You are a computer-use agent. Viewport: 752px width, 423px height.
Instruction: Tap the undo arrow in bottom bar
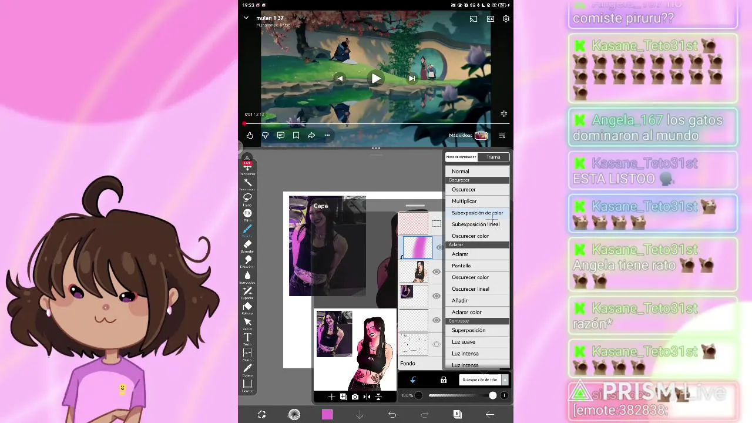pyautogui.click(x=392, y=415)
